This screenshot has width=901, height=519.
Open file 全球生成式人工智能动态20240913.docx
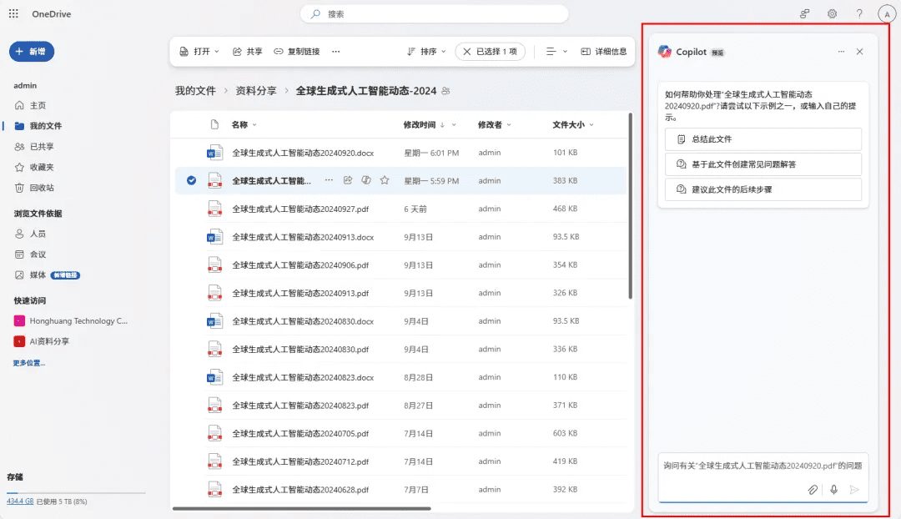(x=303, y=237)
